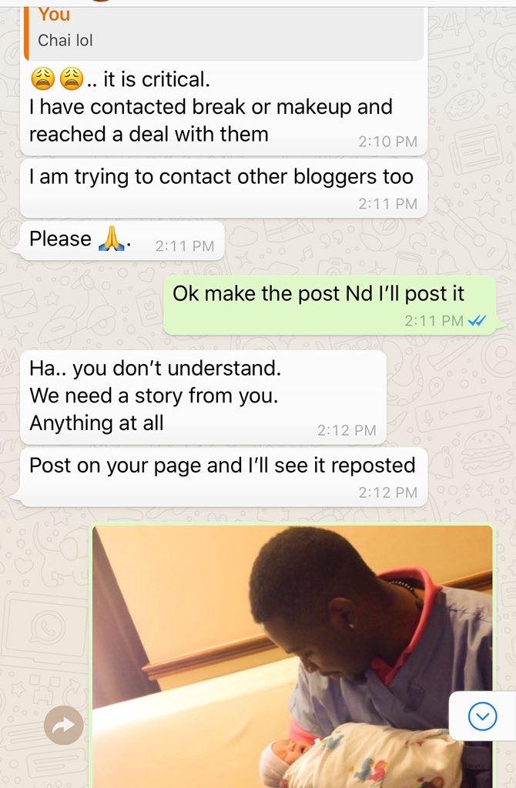The height and width of the screenshot is (788, 516).
Task: Tap the quoted reply 'Chai lol'
Action: [x=224, y=33]
